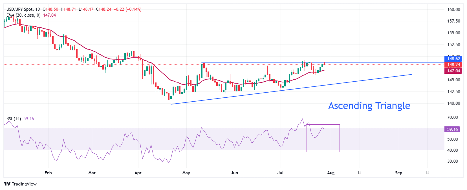Select the purple 59.16 RSI value tag

tap(452, 129)
